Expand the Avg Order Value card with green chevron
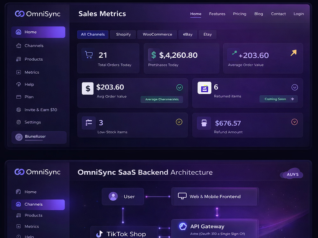Image resolution: width=318 pixels, height=238 pixels. tap(179, 88)
